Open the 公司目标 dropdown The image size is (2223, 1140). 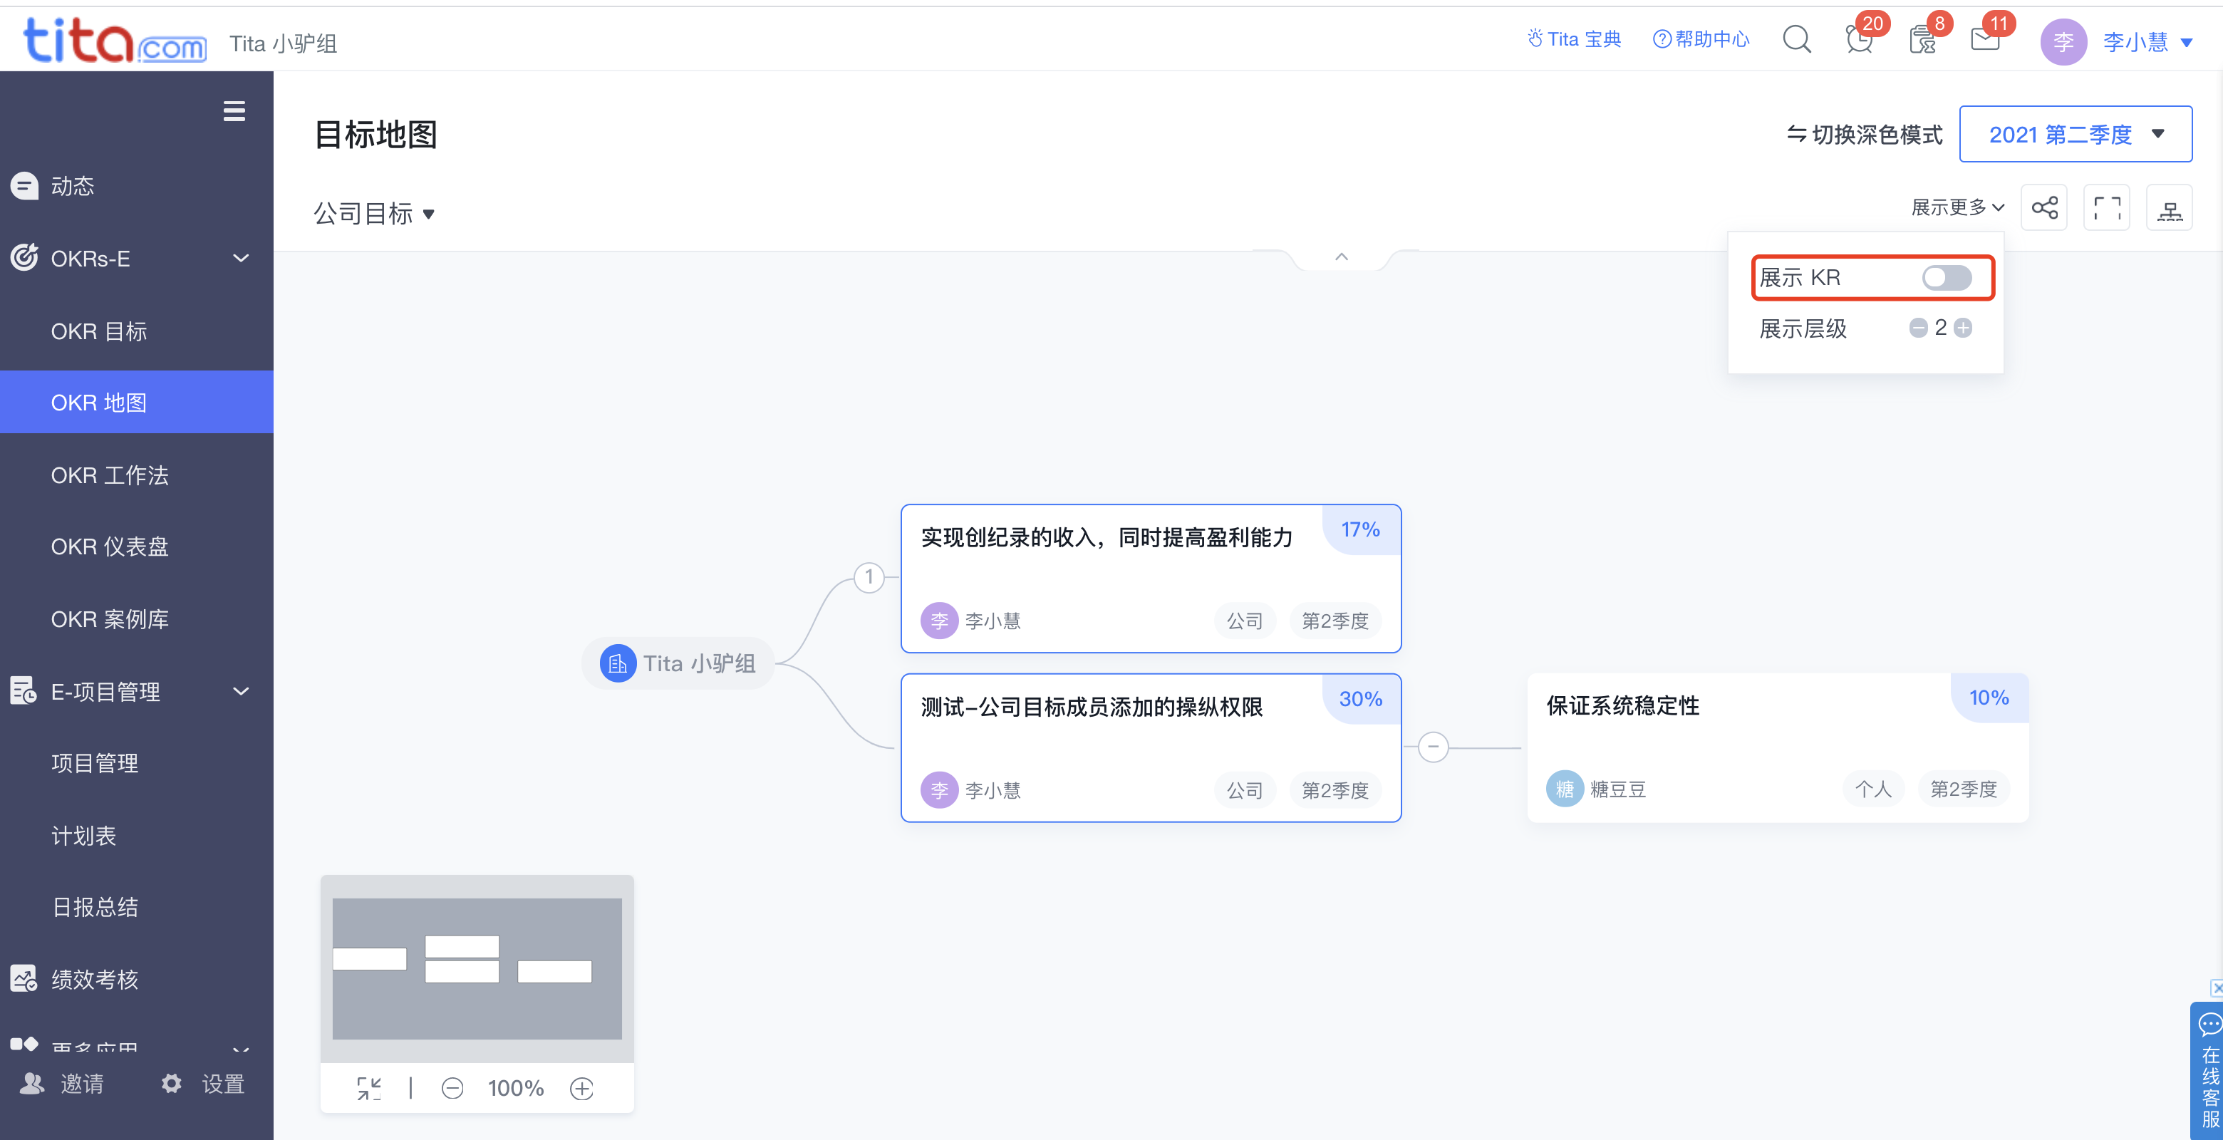pyautogui.click(x=373, y=213)
